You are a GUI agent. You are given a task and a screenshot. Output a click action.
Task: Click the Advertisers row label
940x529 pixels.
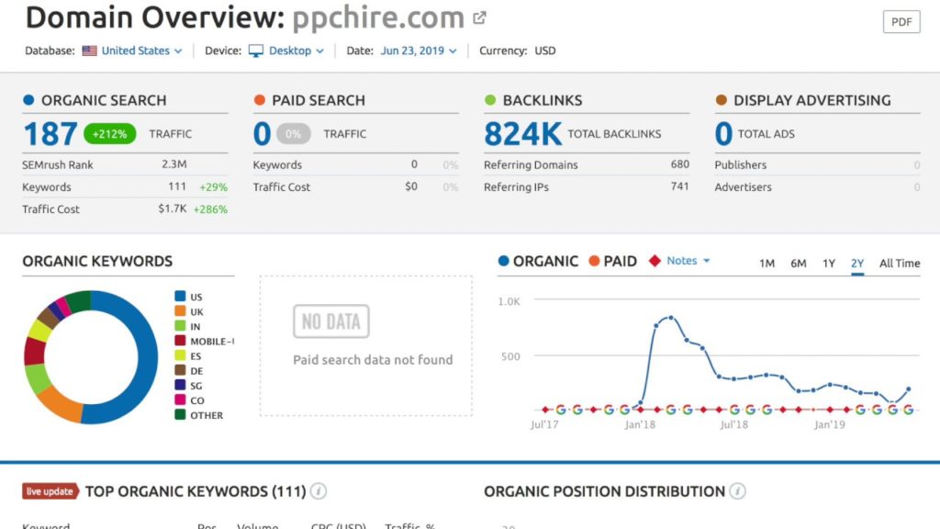tap(743, 187)
